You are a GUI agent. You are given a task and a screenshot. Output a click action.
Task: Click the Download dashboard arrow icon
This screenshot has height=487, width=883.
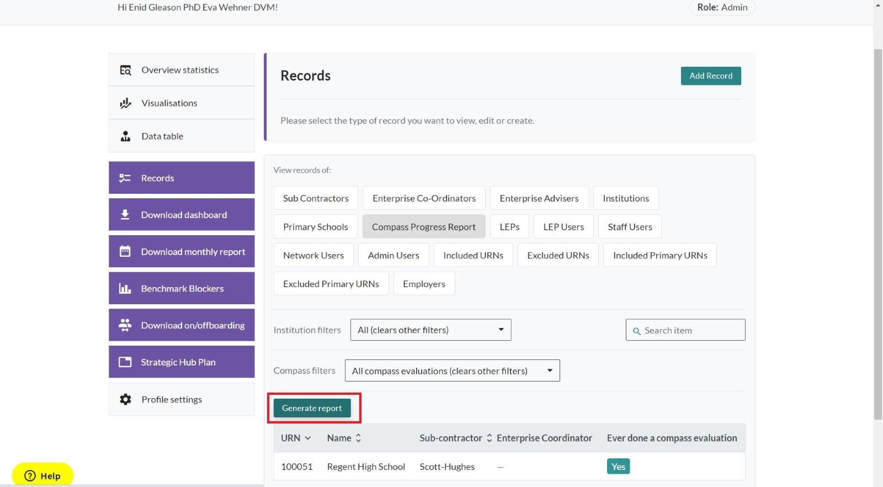(125, 215)
